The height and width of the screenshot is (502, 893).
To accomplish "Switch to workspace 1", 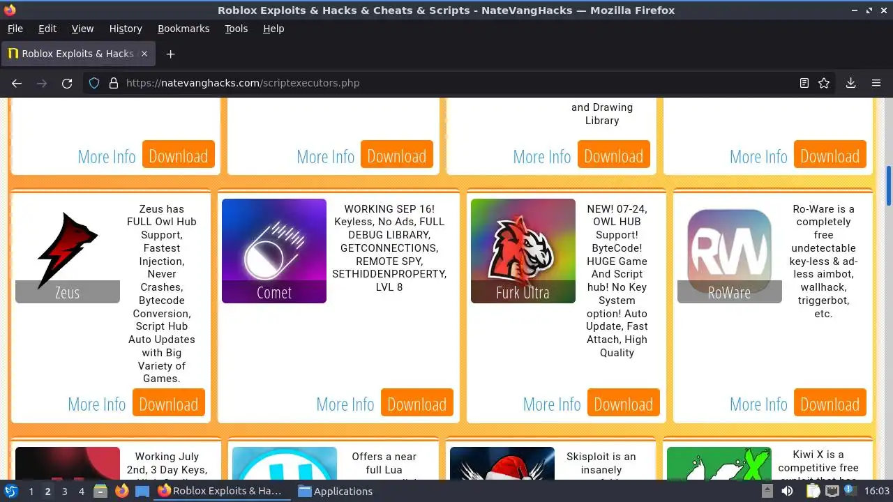I will (x=31, y=491).
